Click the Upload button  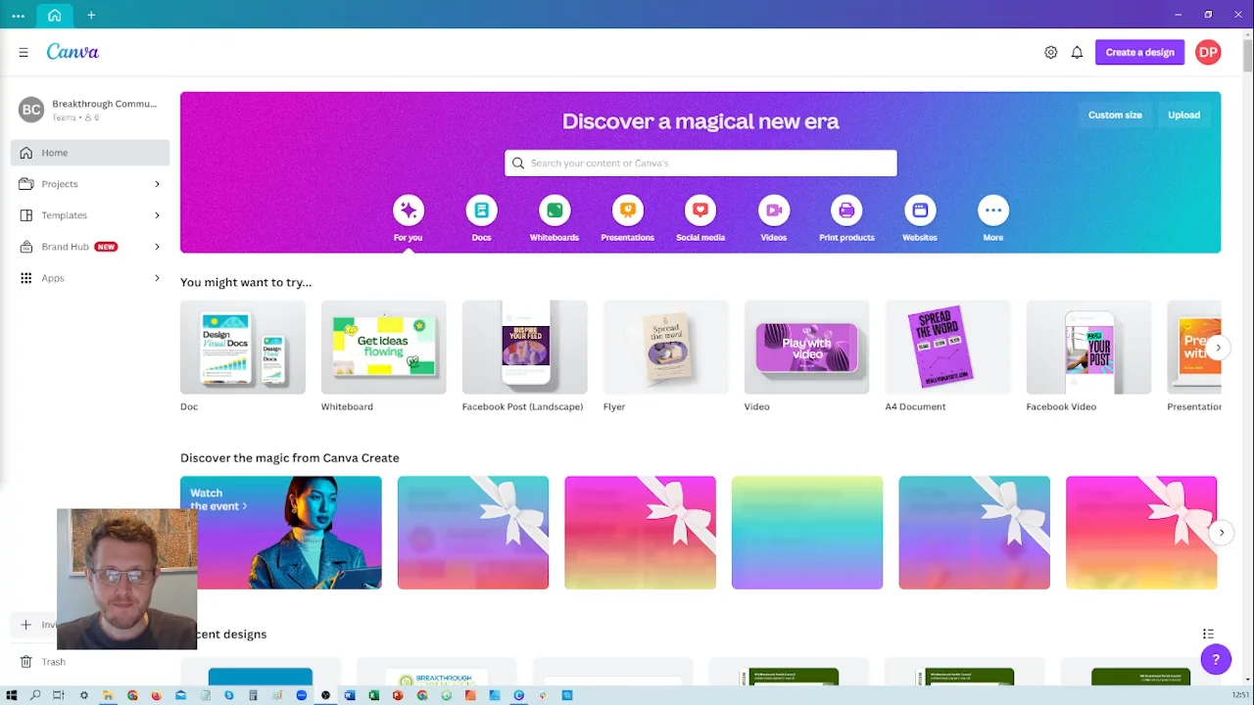(1183, 115)
